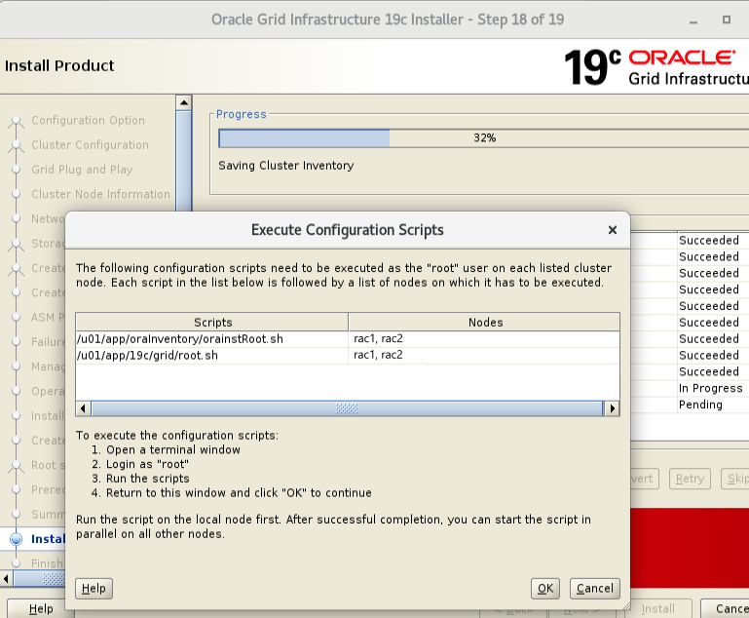Select Cluster Configuration step in sidebar
Viewport: 749px width, 618px height.
click(x=90, y=144)
